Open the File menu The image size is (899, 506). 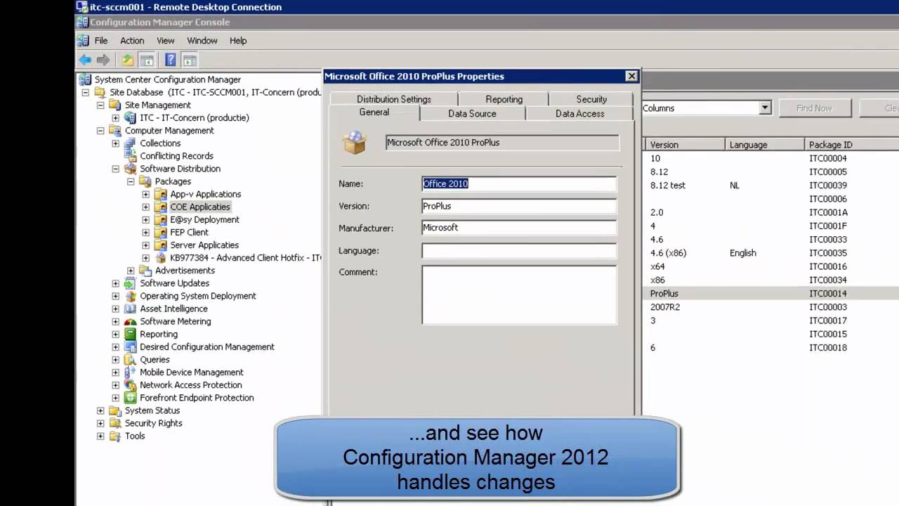tap(101, 41)
